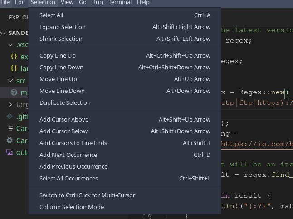Viewport: 293px width, 219px height.
Task: Choose Expand Selection
Action: pos(125,27)
